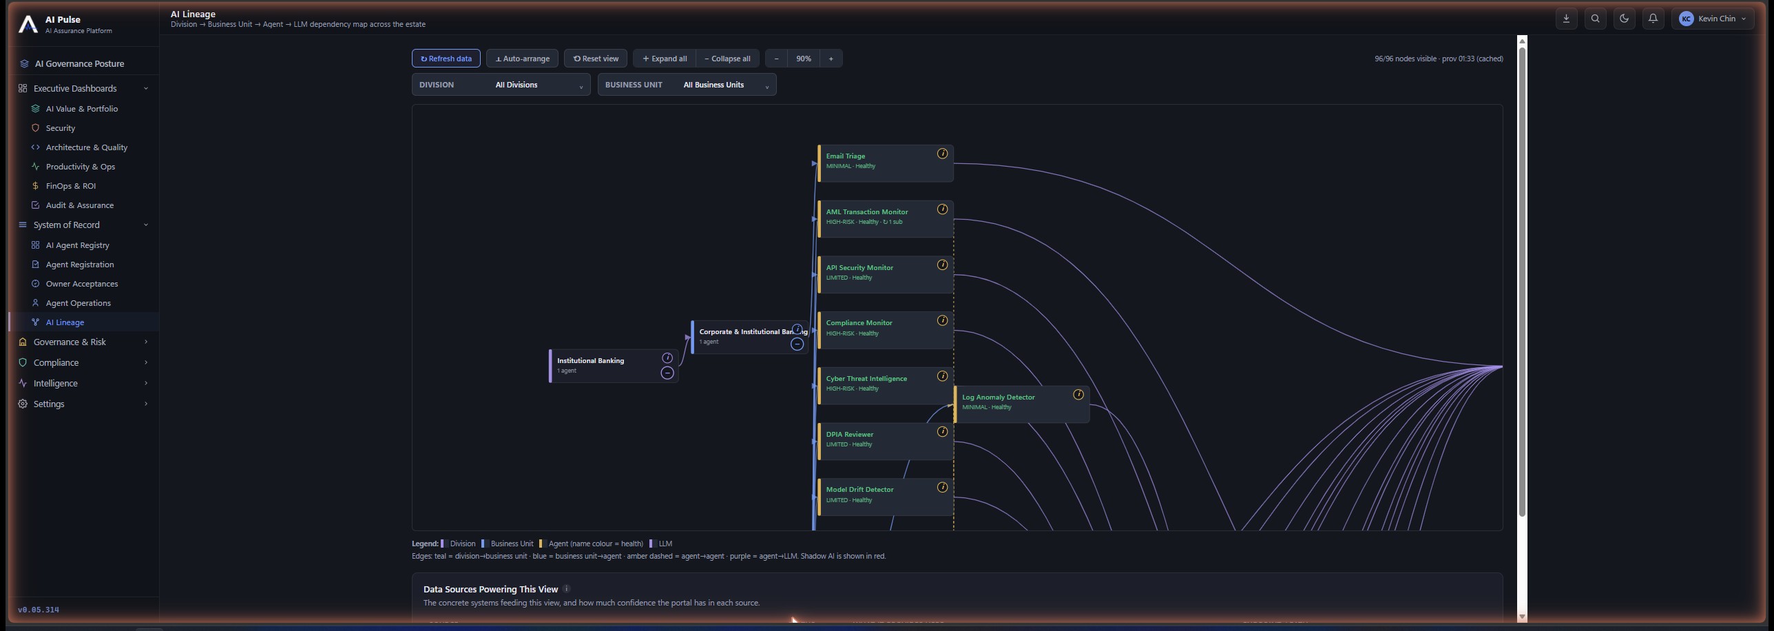Viewport: 1774px width, 631px height.
Task: Click info icon beside Data Sources heading
Action: [x=567, y=589]
